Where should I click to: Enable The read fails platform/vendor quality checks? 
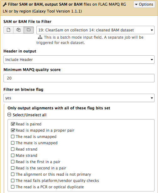click(x=13, y=180)
